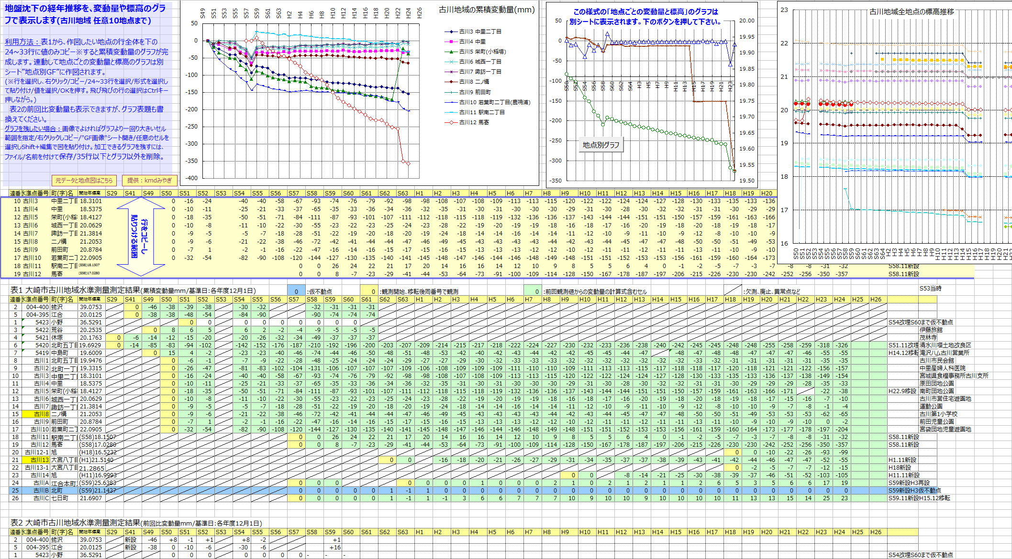Select legend entry 古川10 若葉町二丁目(鹿鳴浦)
The image size is (1012, 559).
[x=488, y=102]
